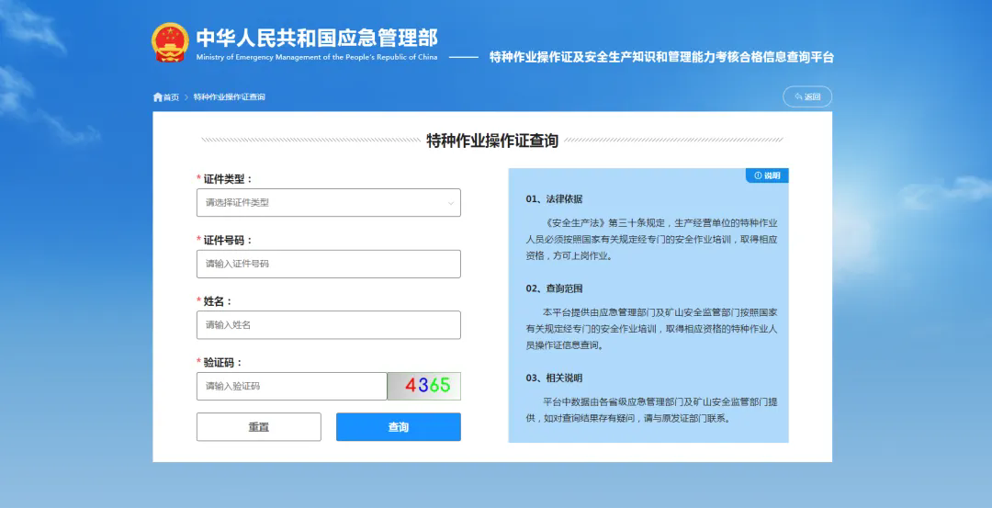Click the 重置 button
This screenshot has width=992, height=508.
(259, 427)
